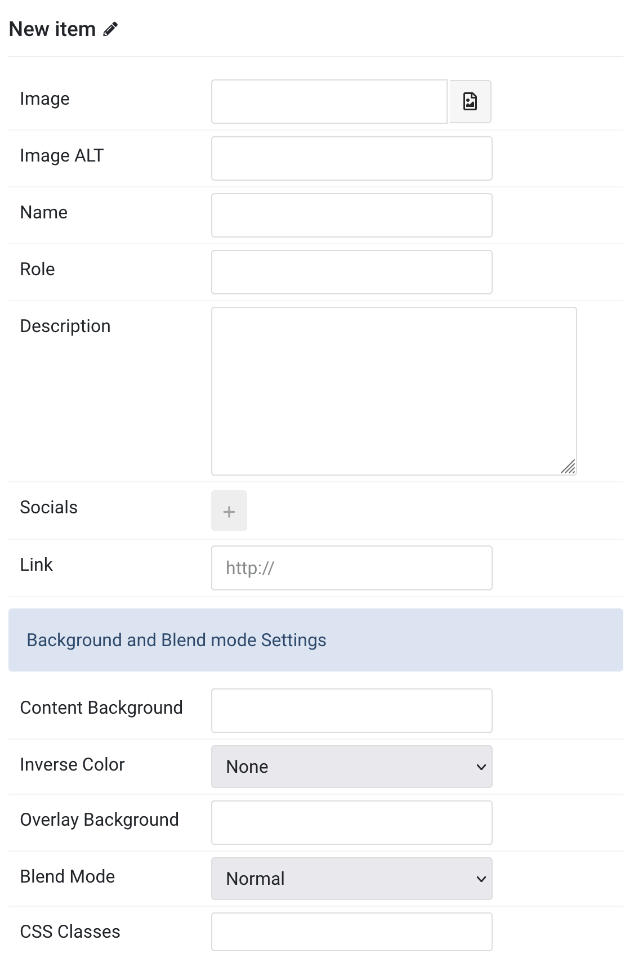Click the pencil edit icon beside New item
The height and width of the screenshot is (967, 634).
[110, 29]
